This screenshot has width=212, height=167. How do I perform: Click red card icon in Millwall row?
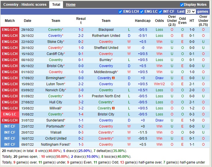click(113, 108)
